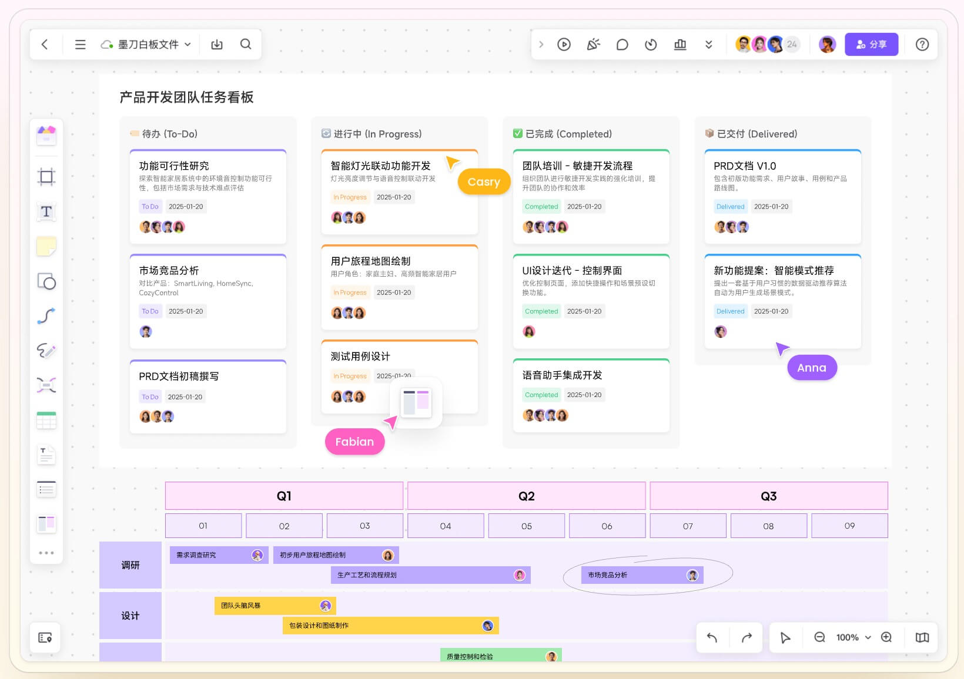
Task: Undo the last action
Action: coord(712,637)
